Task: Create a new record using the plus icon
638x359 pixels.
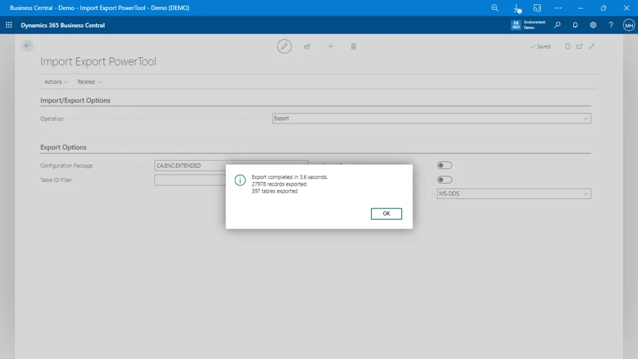Action: 330,46
